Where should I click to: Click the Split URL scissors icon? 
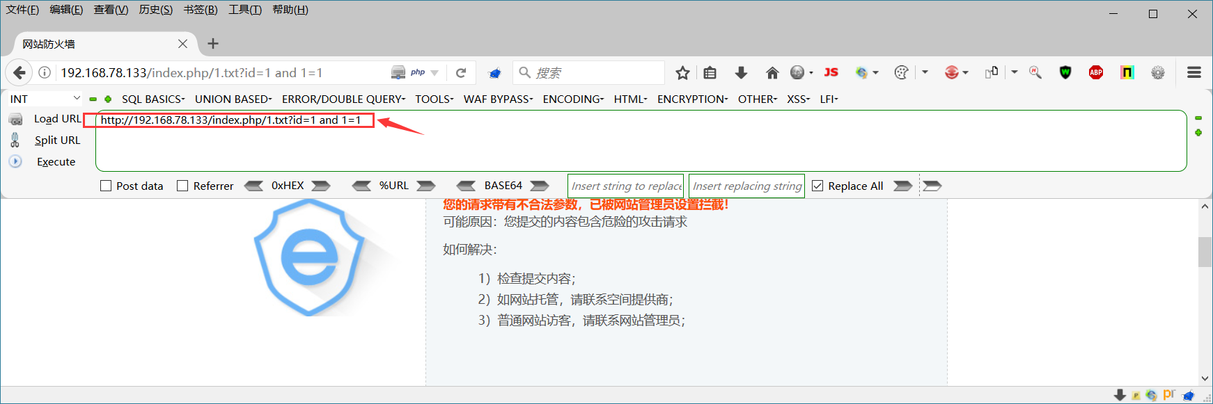coord(15,140)
